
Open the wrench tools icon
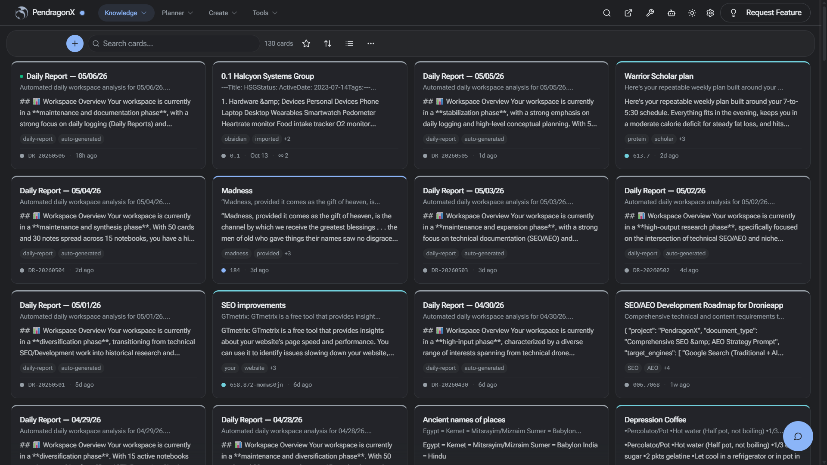(650, 13)
